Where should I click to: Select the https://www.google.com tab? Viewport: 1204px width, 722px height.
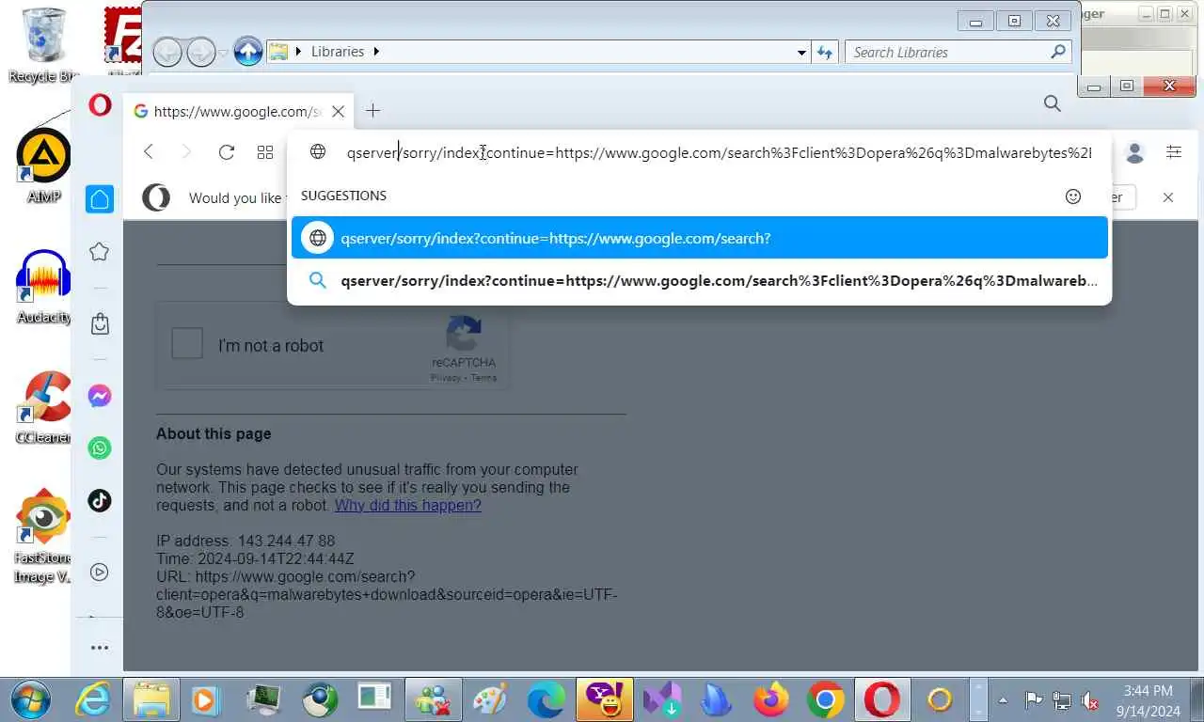[x=239, y=111]
